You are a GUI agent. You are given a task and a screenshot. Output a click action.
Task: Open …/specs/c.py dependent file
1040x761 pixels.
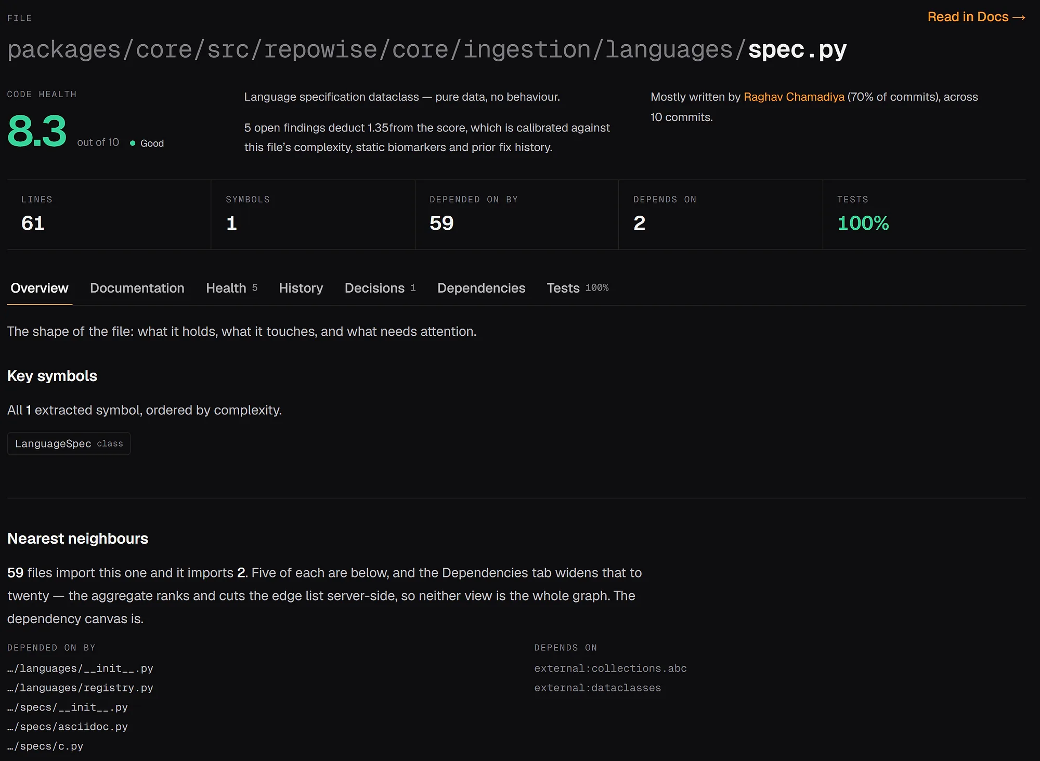45,746
